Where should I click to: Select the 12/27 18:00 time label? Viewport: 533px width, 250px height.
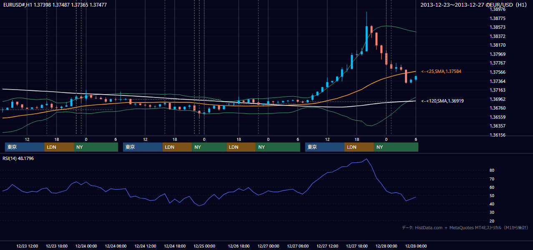pos(357,246)
